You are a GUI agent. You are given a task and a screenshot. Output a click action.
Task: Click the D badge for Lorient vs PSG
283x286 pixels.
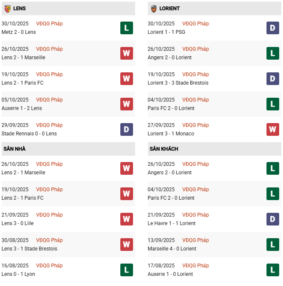[273, 28]
